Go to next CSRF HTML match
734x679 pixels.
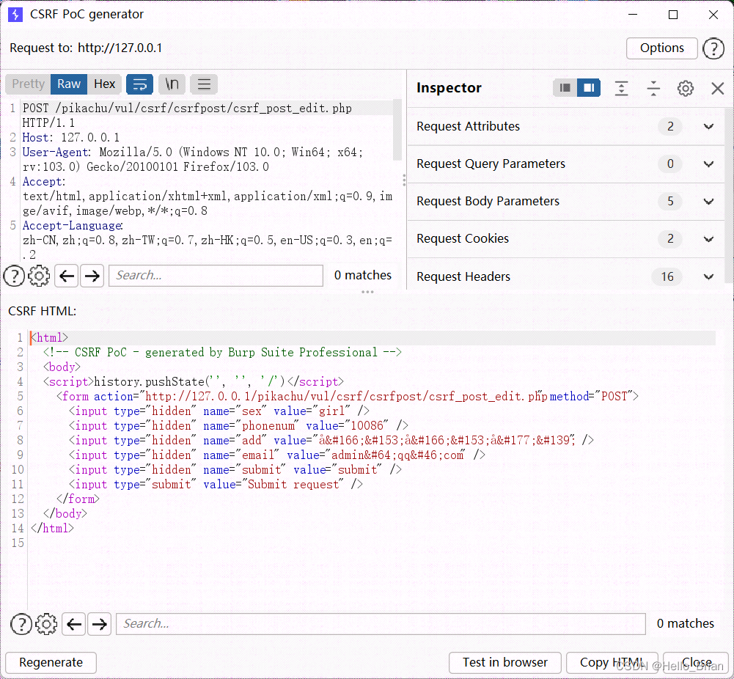[99, 624]
